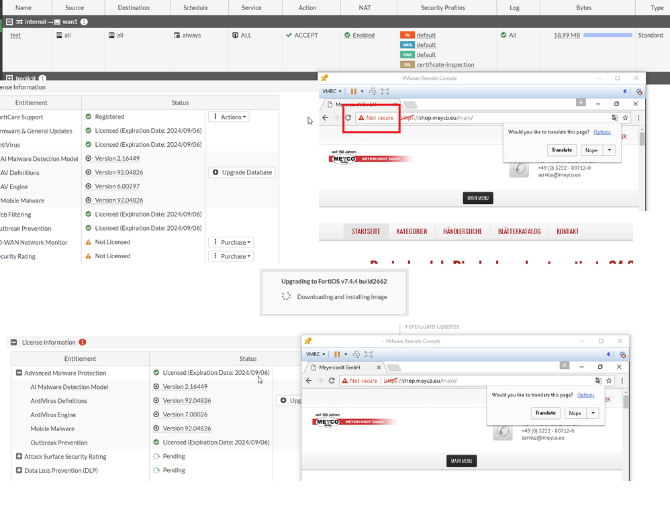The width and height of the screenshot is (670, 513).
Task: Open HÄNDLERSUCHE navigation tab
Action: coord(463,231)
